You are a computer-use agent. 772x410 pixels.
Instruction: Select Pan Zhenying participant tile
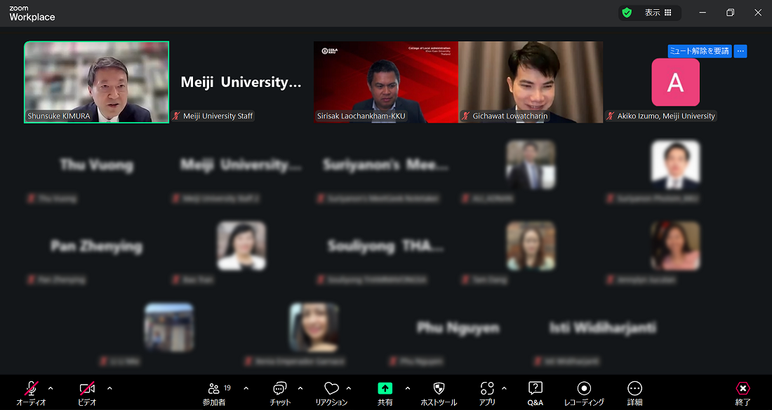(97, 246)
